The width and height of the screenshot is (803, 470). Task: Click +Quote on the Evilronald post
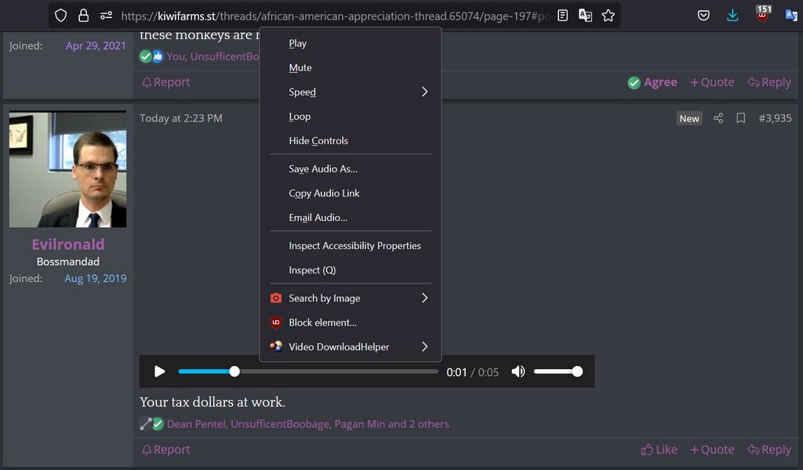click(x=712, y=450)
